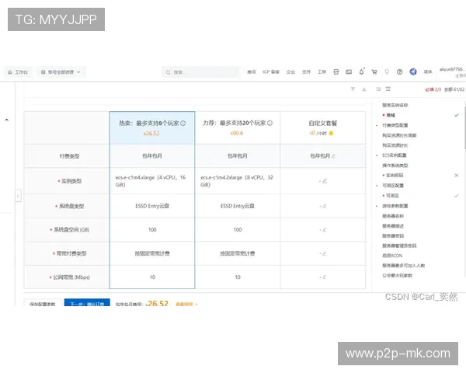The image size is (466, 373).
Task: Jump to 服务器最多可加入人数 in outline
Action: pos(404,265)
